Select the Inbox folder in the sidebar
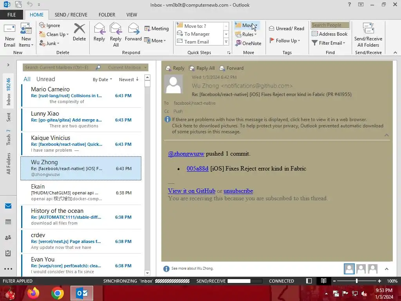This screenshot has width=401, height=301. point(9,92)
